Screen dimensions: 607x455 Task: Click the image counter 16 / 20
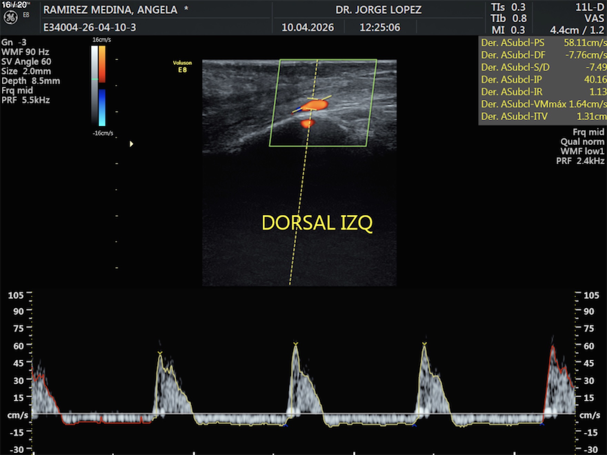tap(14, 5)
